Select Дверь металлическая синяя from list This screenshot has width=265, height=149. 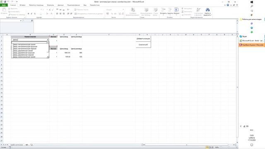(x=24, y=45)
